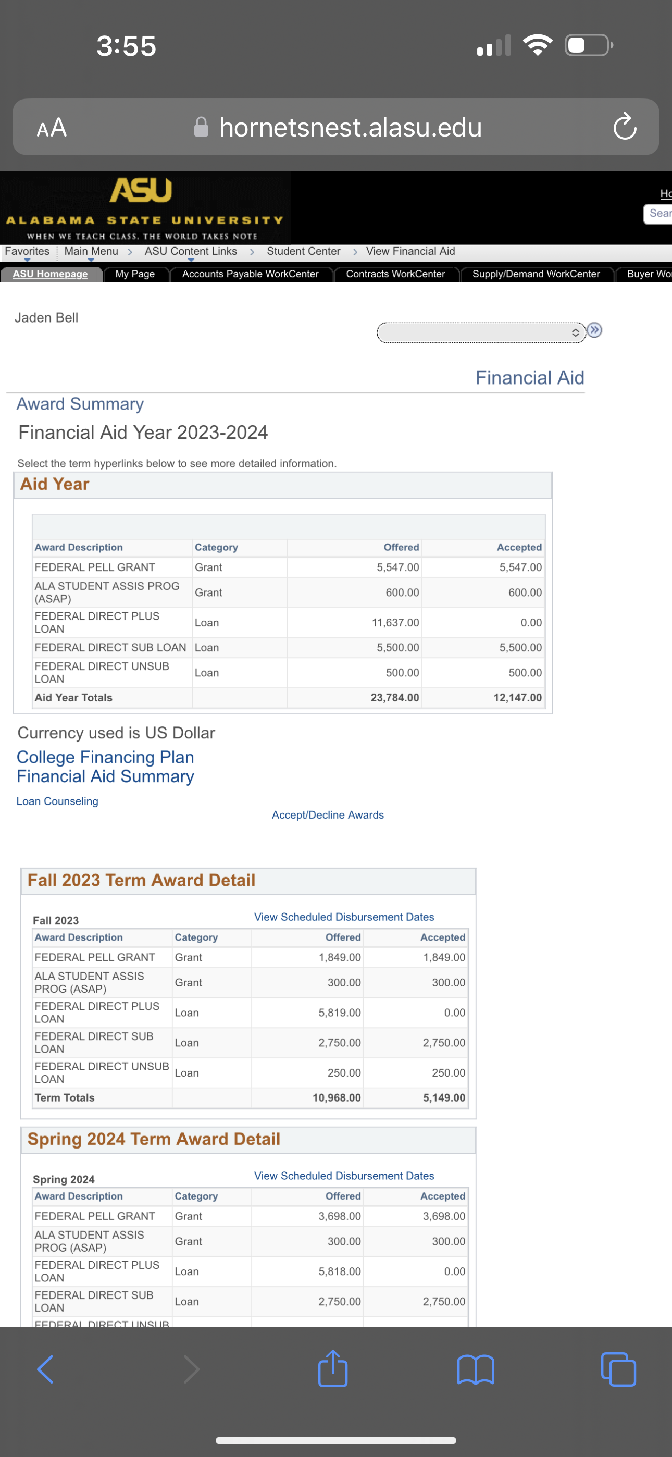Viewport: 672px width, 1457px height.
Task: Click View Financial Aid breadcrumb
Action: tap(410, 251)
